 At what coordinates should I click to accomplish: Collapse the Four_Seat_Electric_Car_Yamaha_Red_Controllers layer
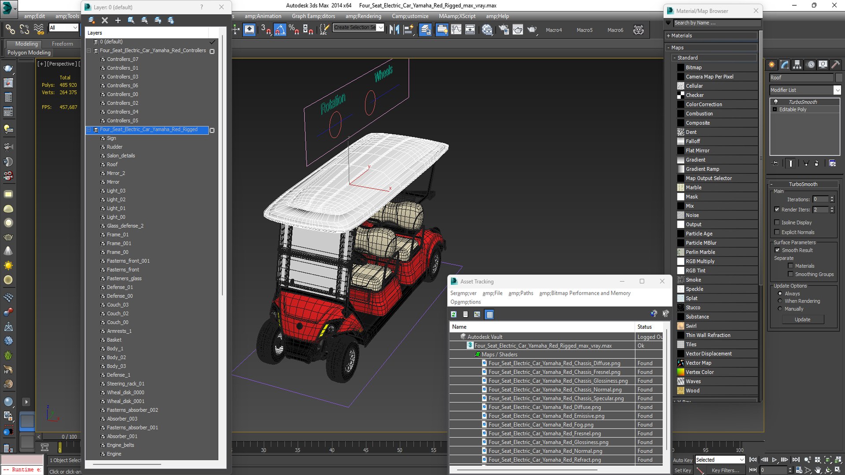click(x=89, y=51)
